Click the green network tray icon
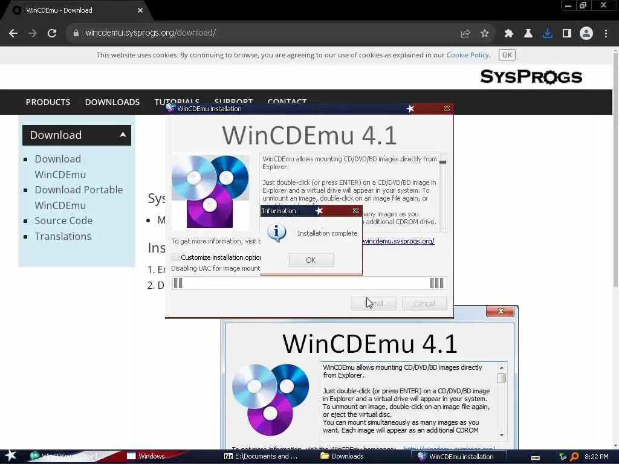 pos(563,457)
